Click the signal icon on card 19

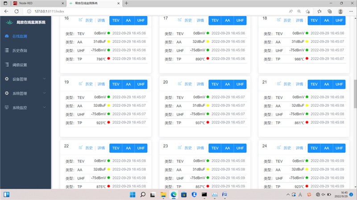tap(80, 84)
